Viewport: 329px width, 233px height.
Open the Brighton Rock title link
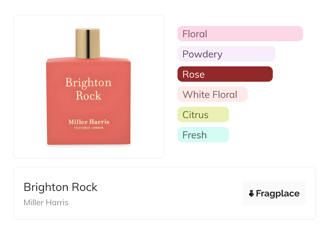(61, 187)
